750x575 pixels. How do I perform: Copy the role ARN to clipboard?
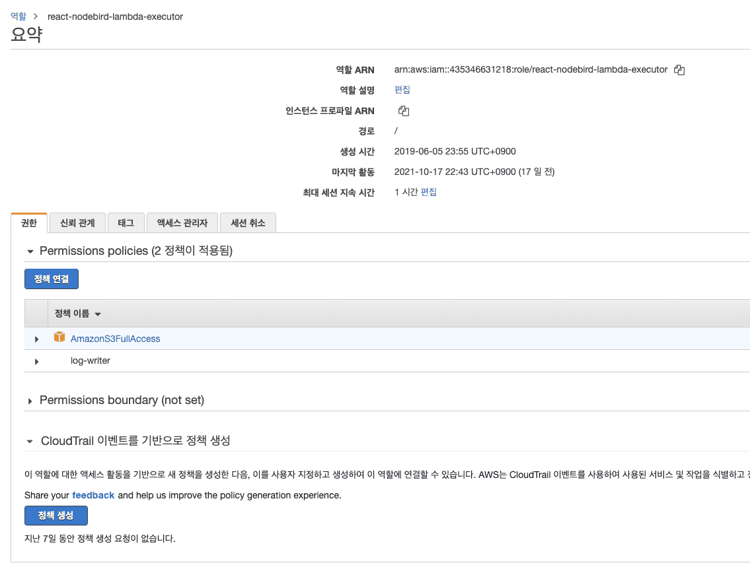[x=679, y=70]
